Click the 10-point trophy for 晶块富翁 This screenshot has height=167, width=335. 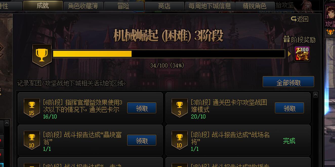pyautogui.click(x=32, y=140)
